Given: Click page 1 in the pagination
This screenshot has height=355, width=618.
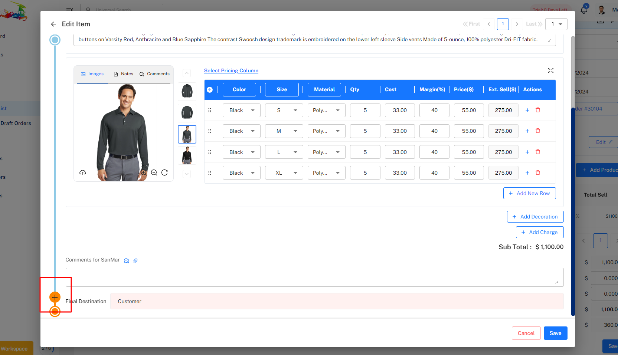Looking at the screenshot, I should pos(503,24).
